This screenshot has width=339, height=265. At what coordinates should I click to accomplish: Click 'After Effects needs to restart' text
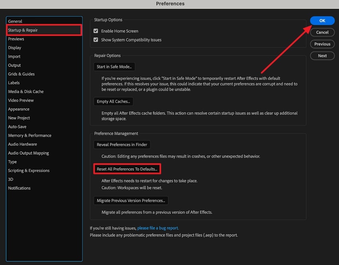pyautogui.click(x=150, y=181)
